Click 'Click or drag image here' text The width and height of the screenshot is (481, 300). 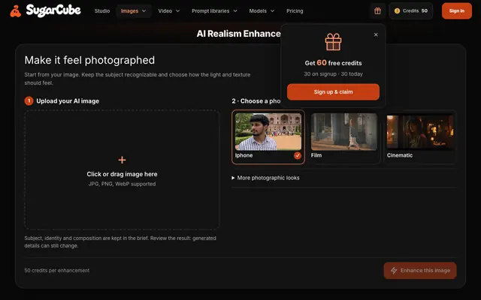[122, 174]
